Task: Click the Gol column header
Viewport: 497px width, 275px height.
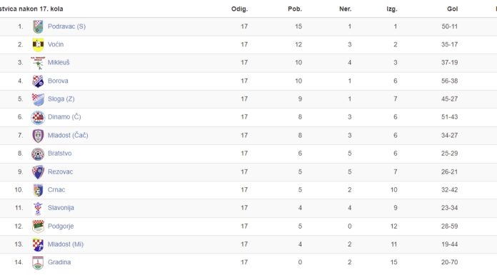Action: (x=452, y=9)
